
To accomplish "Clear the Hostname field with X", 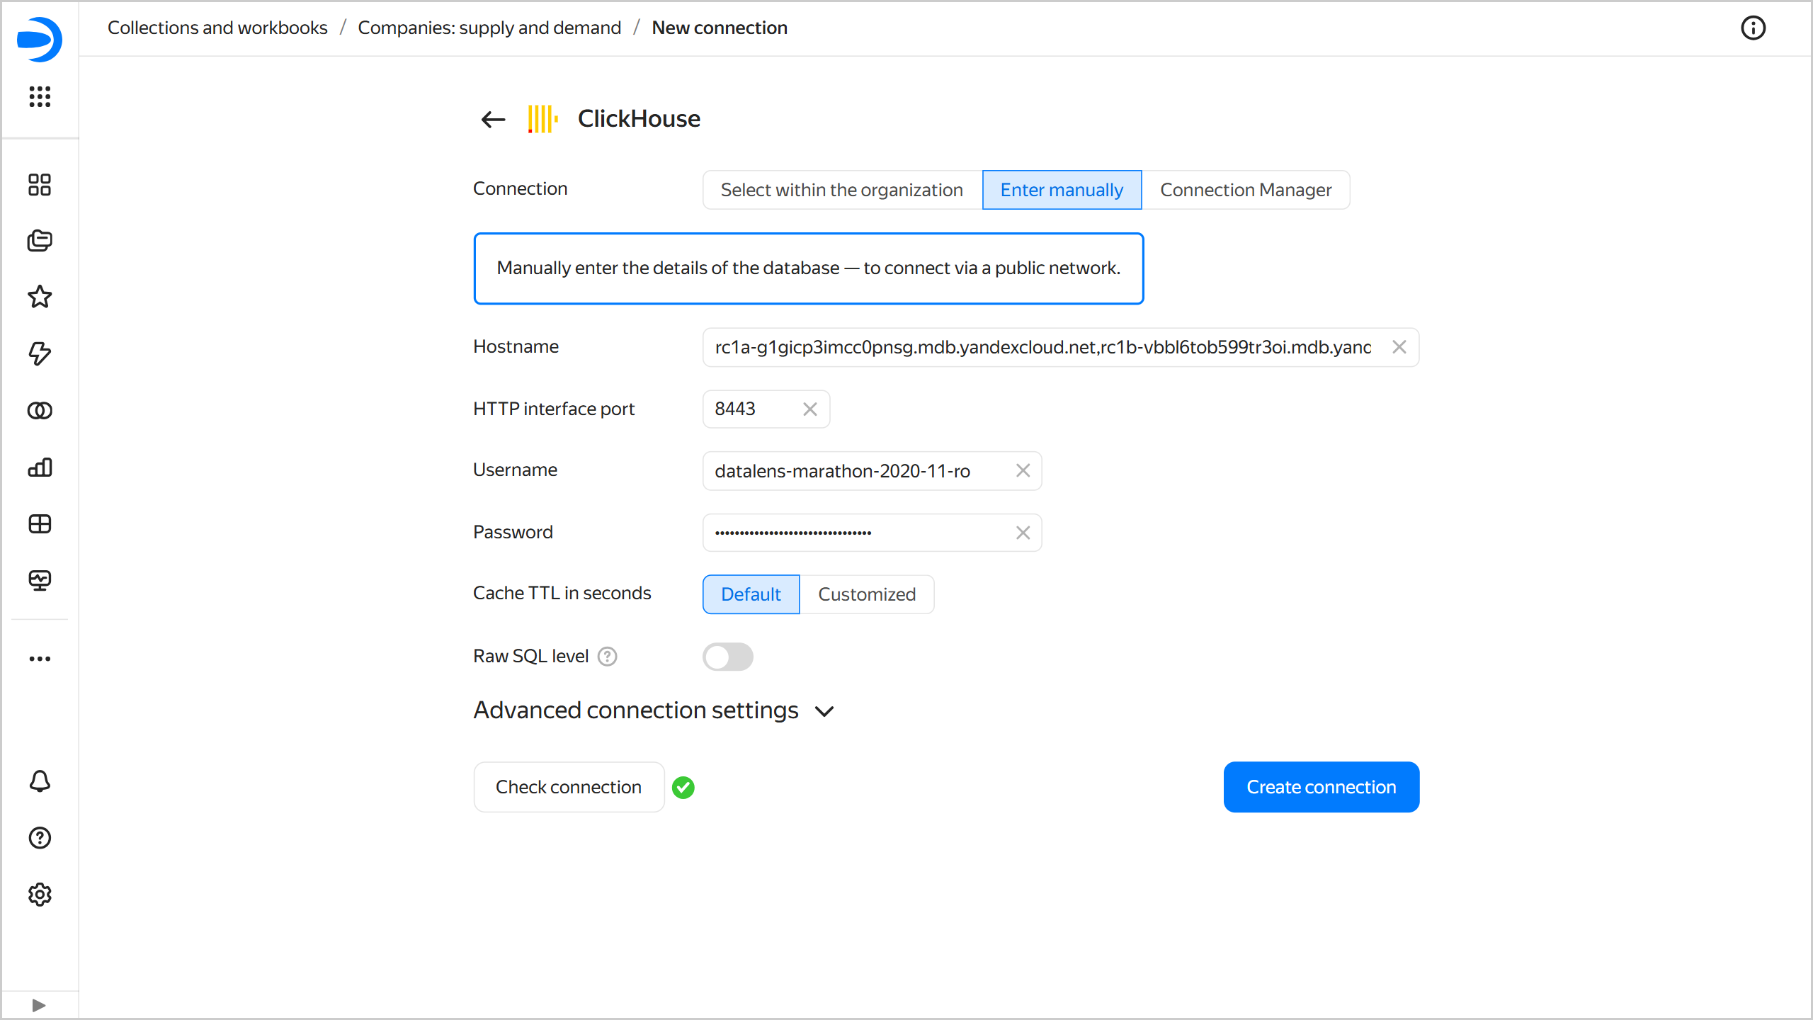I will [1399, 347].
